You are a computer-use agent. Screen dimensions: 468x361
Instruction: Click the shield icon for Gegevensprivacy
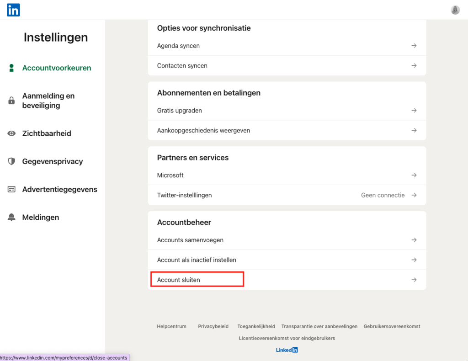click(x=11, y=161)
